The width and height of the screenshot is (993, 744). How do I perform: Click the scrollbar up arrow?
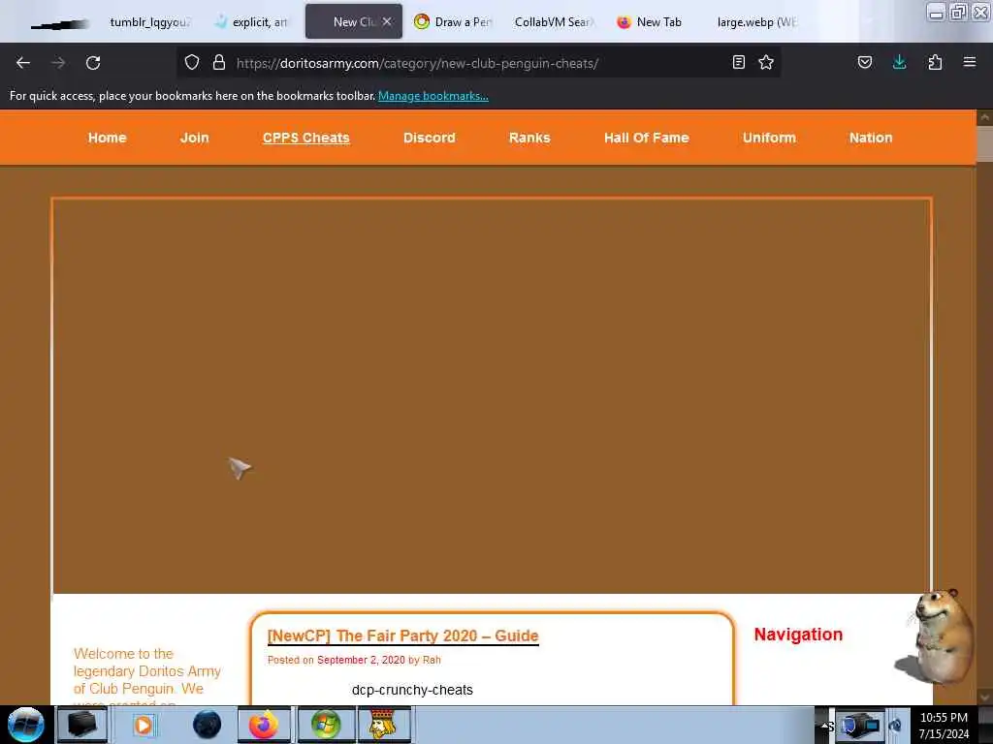point(985,117)
